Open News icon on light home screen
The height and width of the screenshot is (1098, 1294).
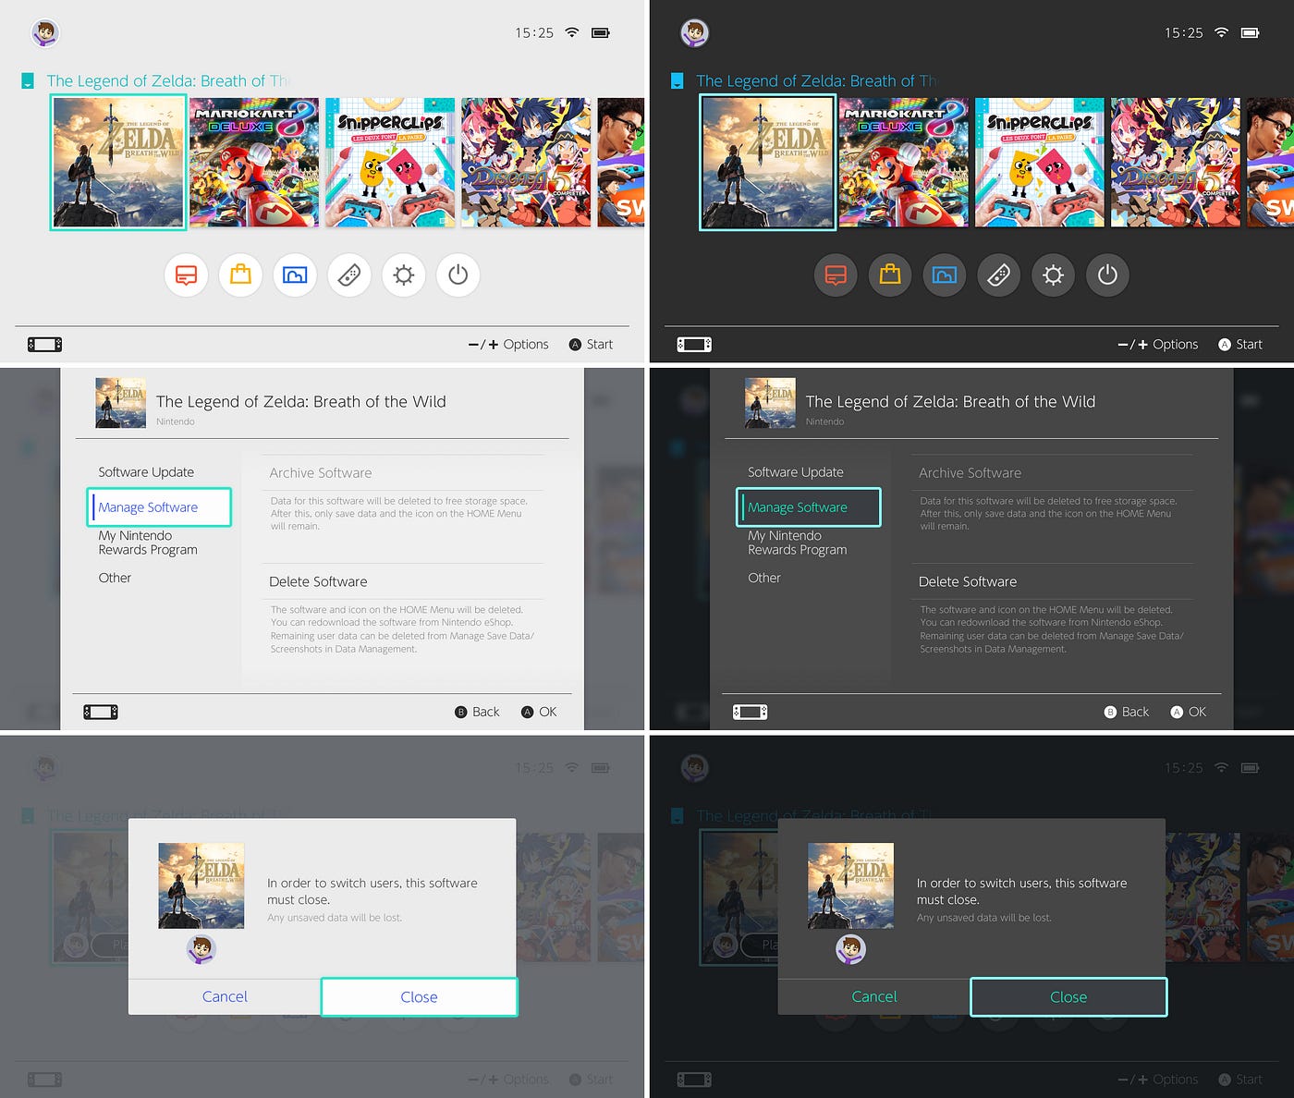click(186, 275)
